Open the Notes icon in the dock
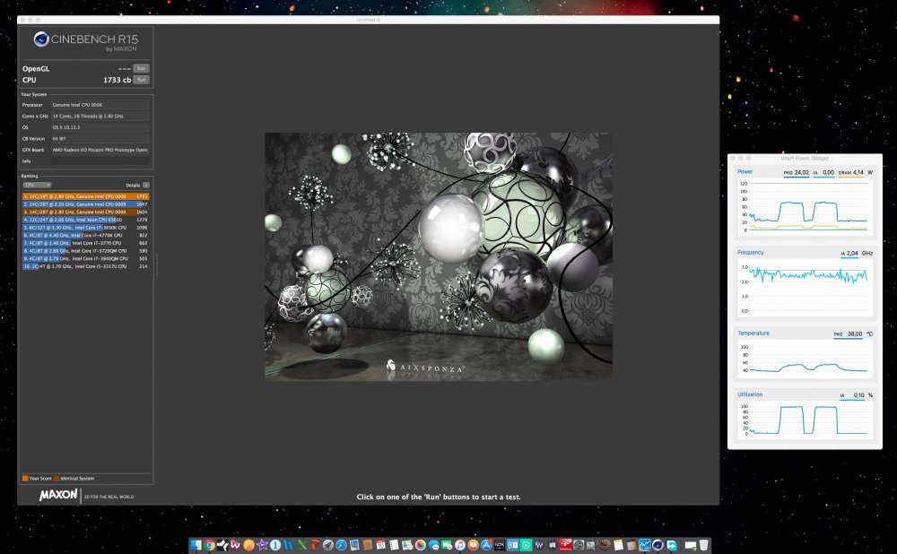897x554 pixels. [x=618, y=545]
